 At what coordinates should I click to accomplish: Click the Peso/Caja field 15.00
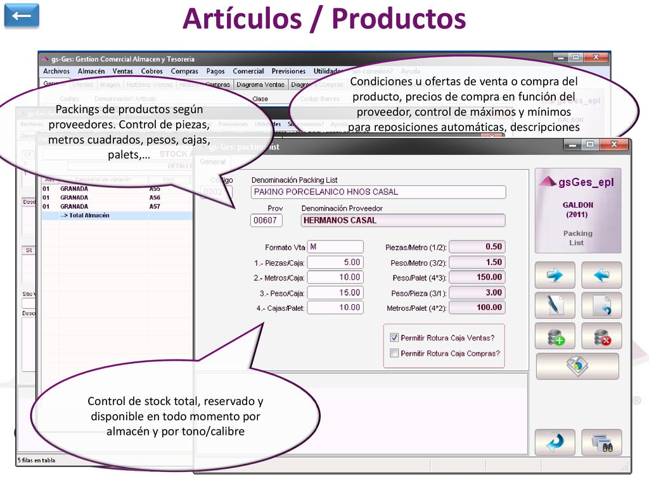click(x=335, y=292)
